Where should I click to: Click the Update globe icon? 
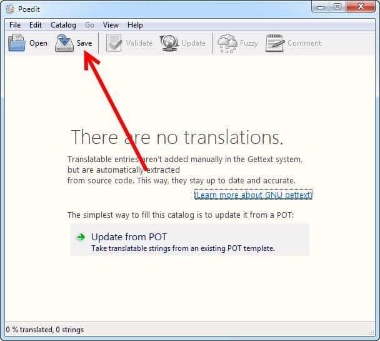point(169,43)
